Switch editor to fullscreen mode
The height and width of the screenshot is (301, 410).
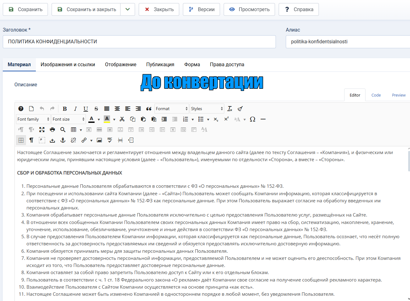42,130
